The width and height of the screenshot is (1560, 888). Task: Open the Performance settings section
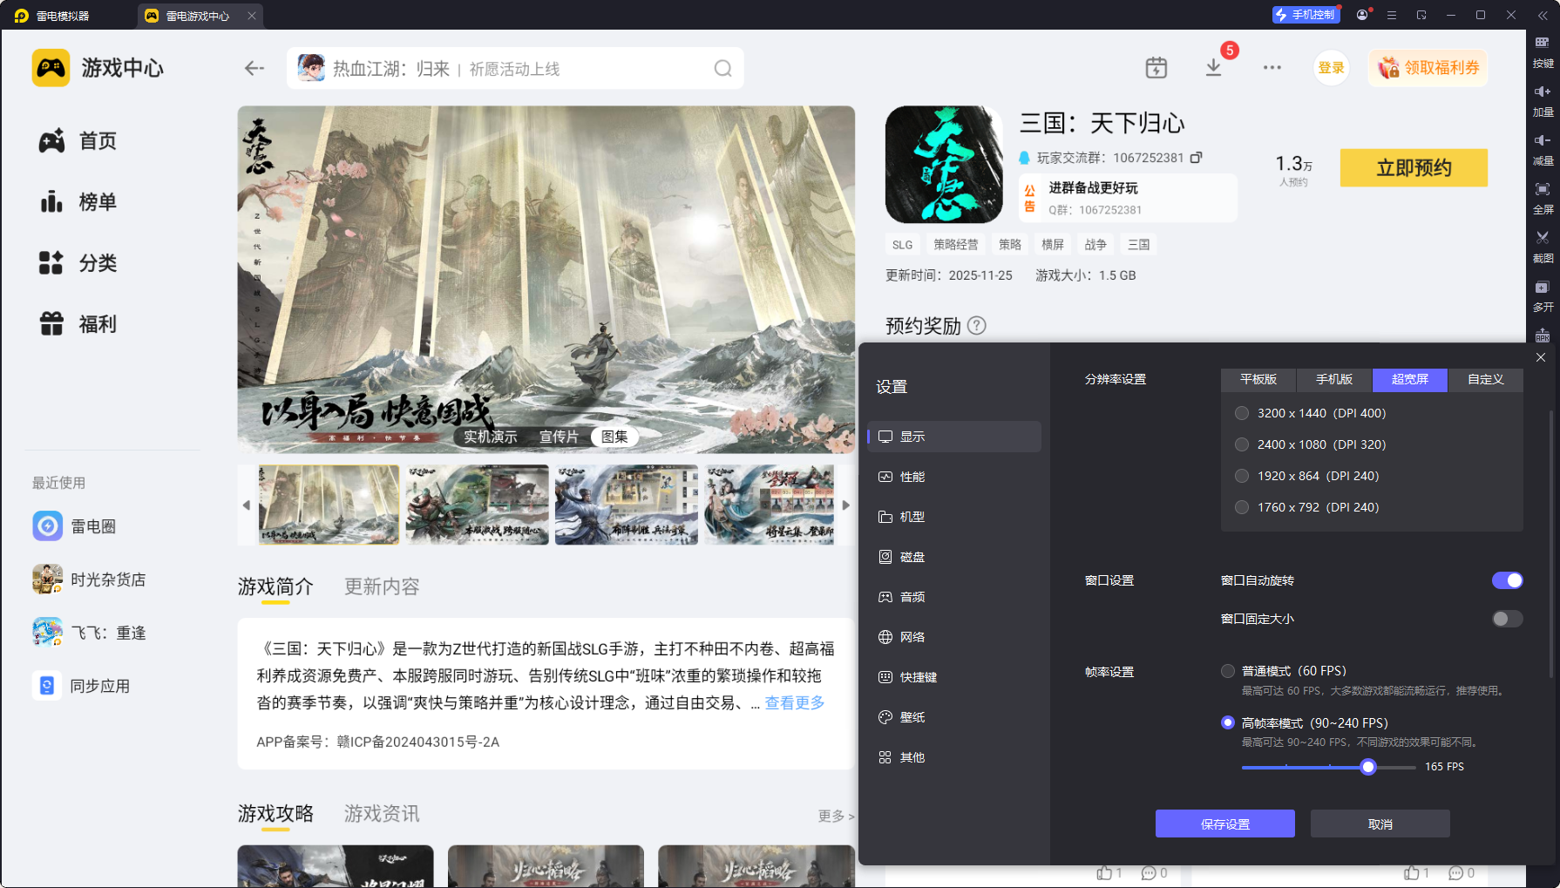(x=912, y=477)
